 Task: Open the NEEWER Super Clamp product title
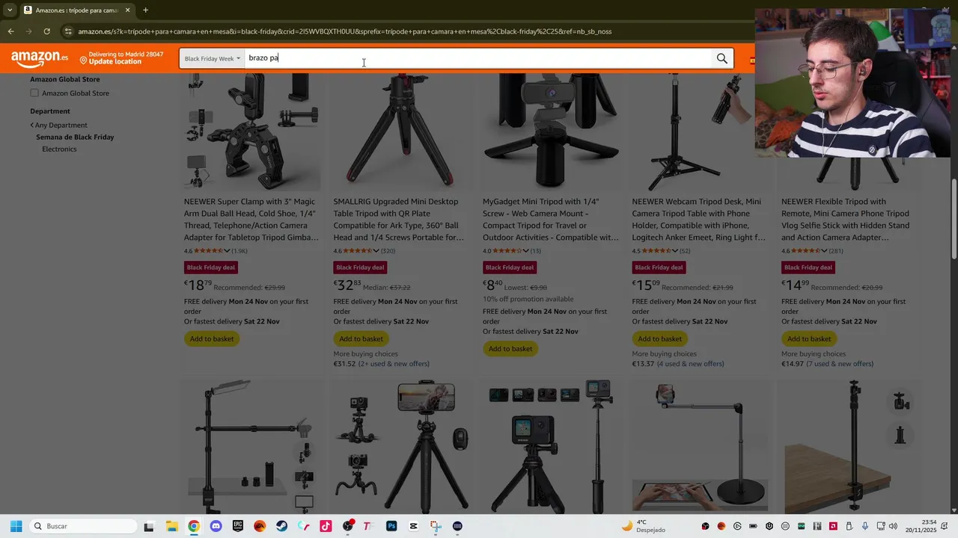tap(251, 219)
